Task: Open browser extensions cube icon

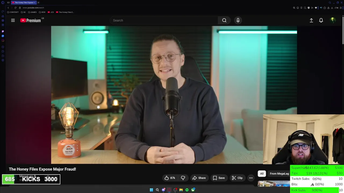Action: (325, 8)
